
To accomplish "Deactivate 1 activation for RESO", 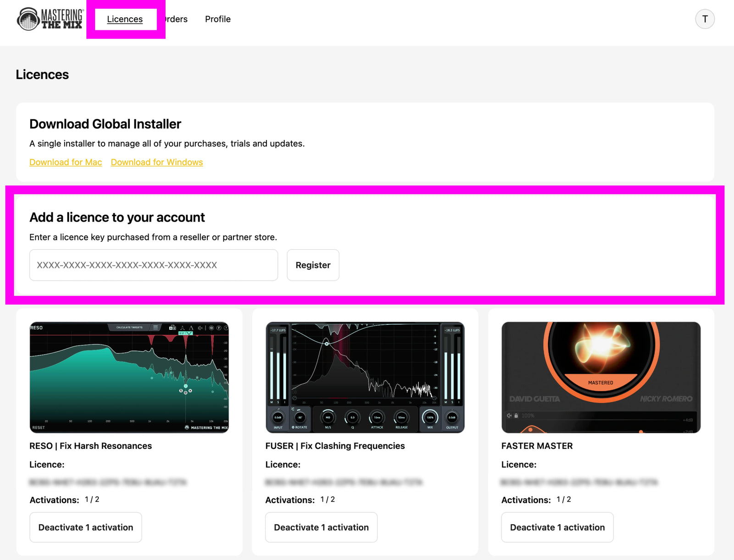I will 86,527.
